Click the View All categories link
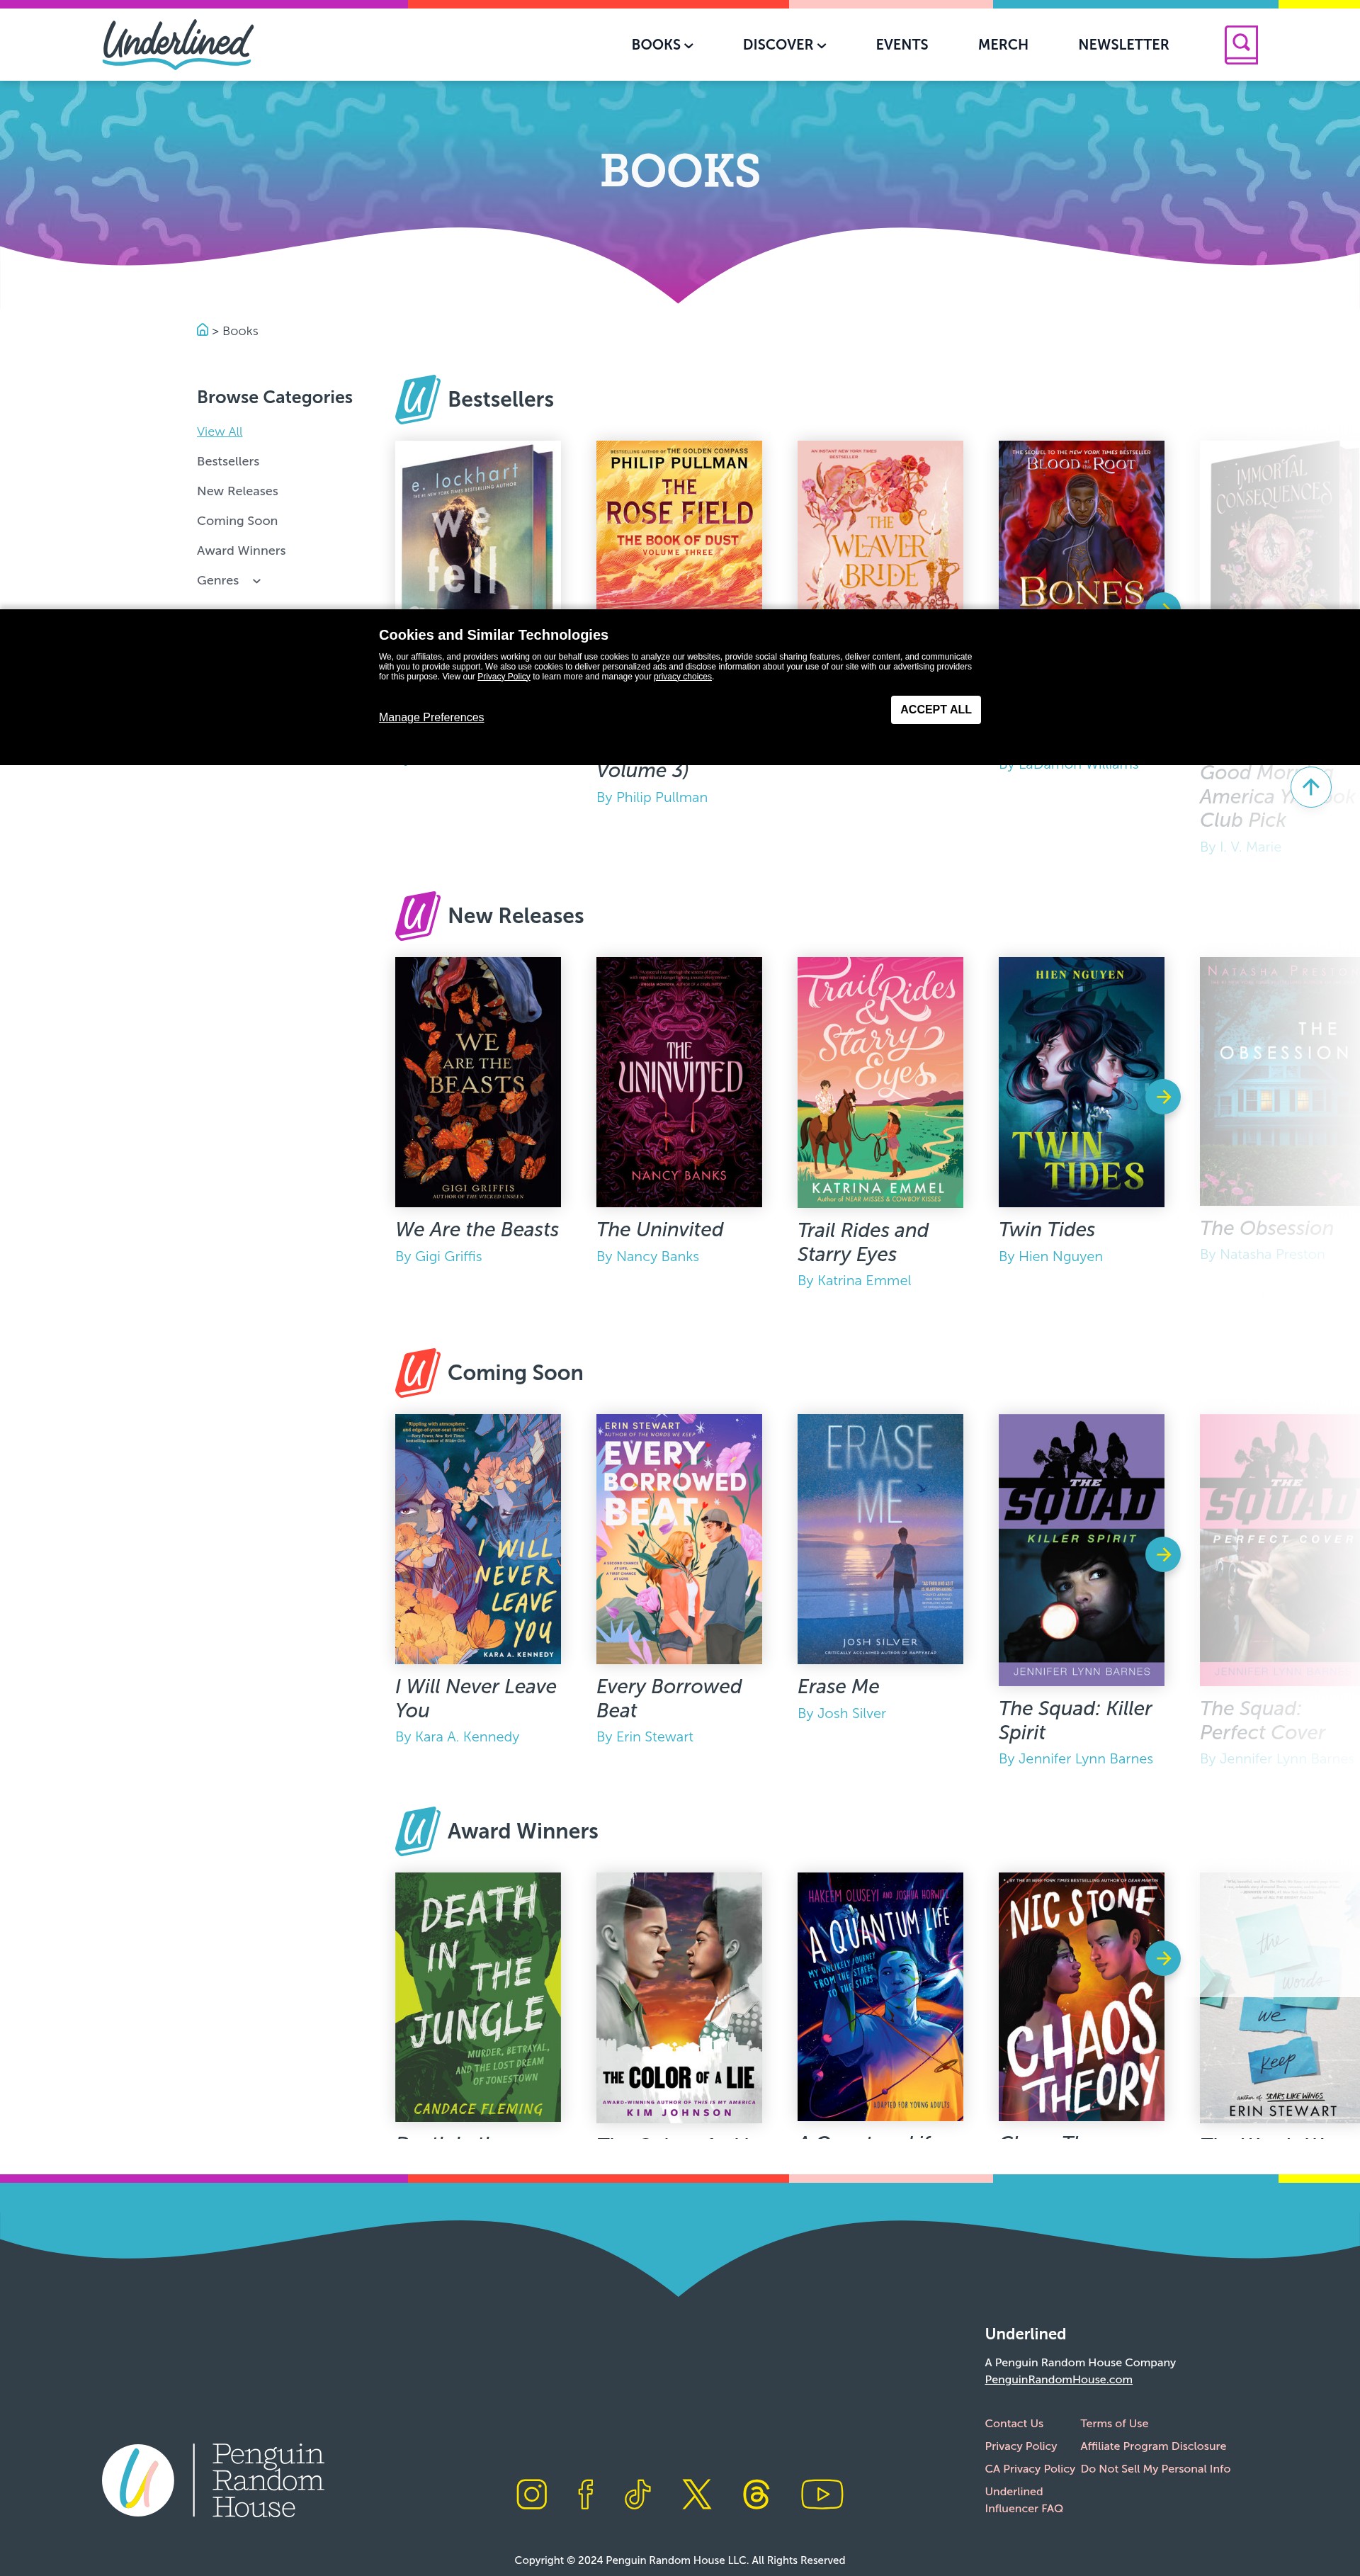The height and width of the screenshot is (2576, 1360). click(219, 431)
